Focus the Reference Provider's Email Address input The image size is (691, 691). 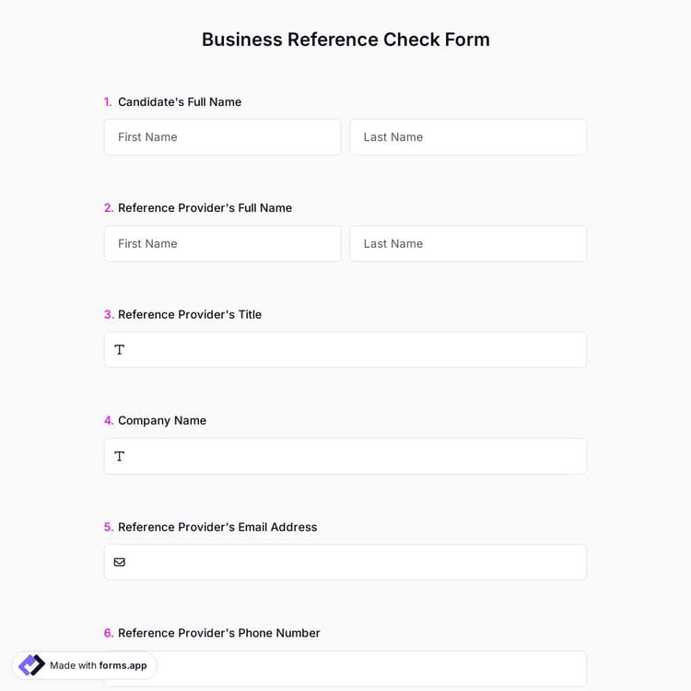[355, 562]
